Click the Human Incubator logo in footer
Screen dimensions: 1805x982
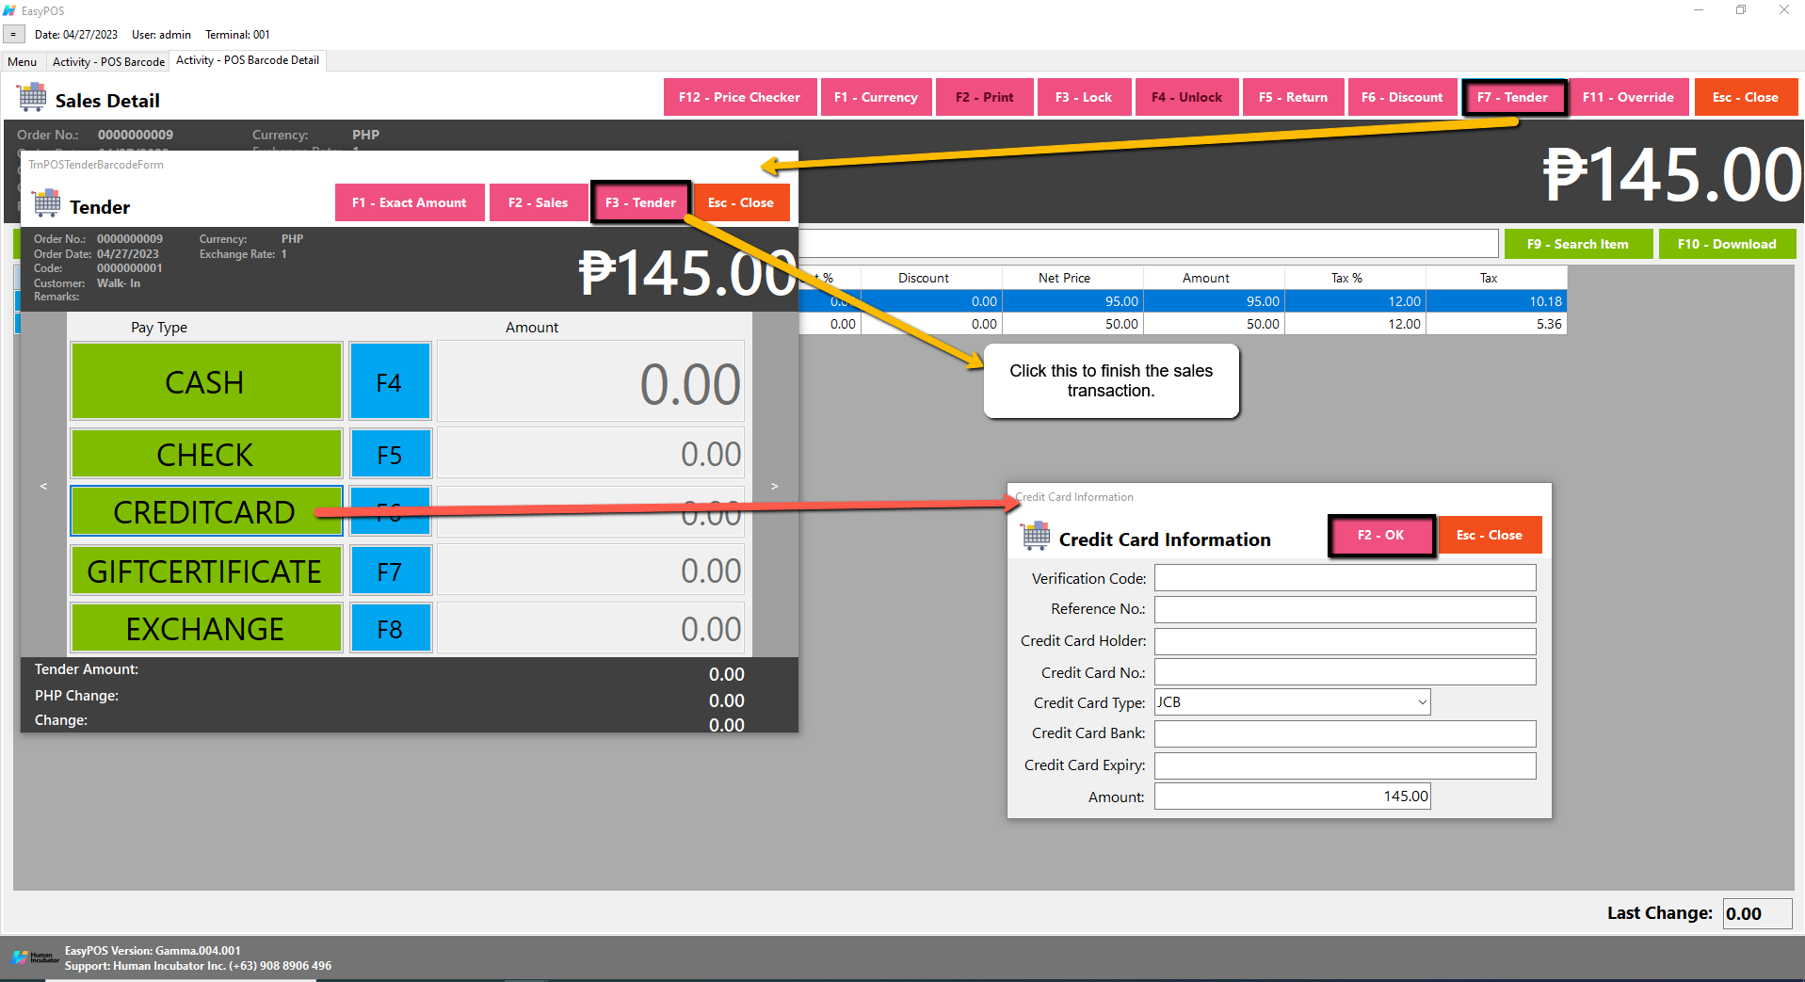pos(35,958)
